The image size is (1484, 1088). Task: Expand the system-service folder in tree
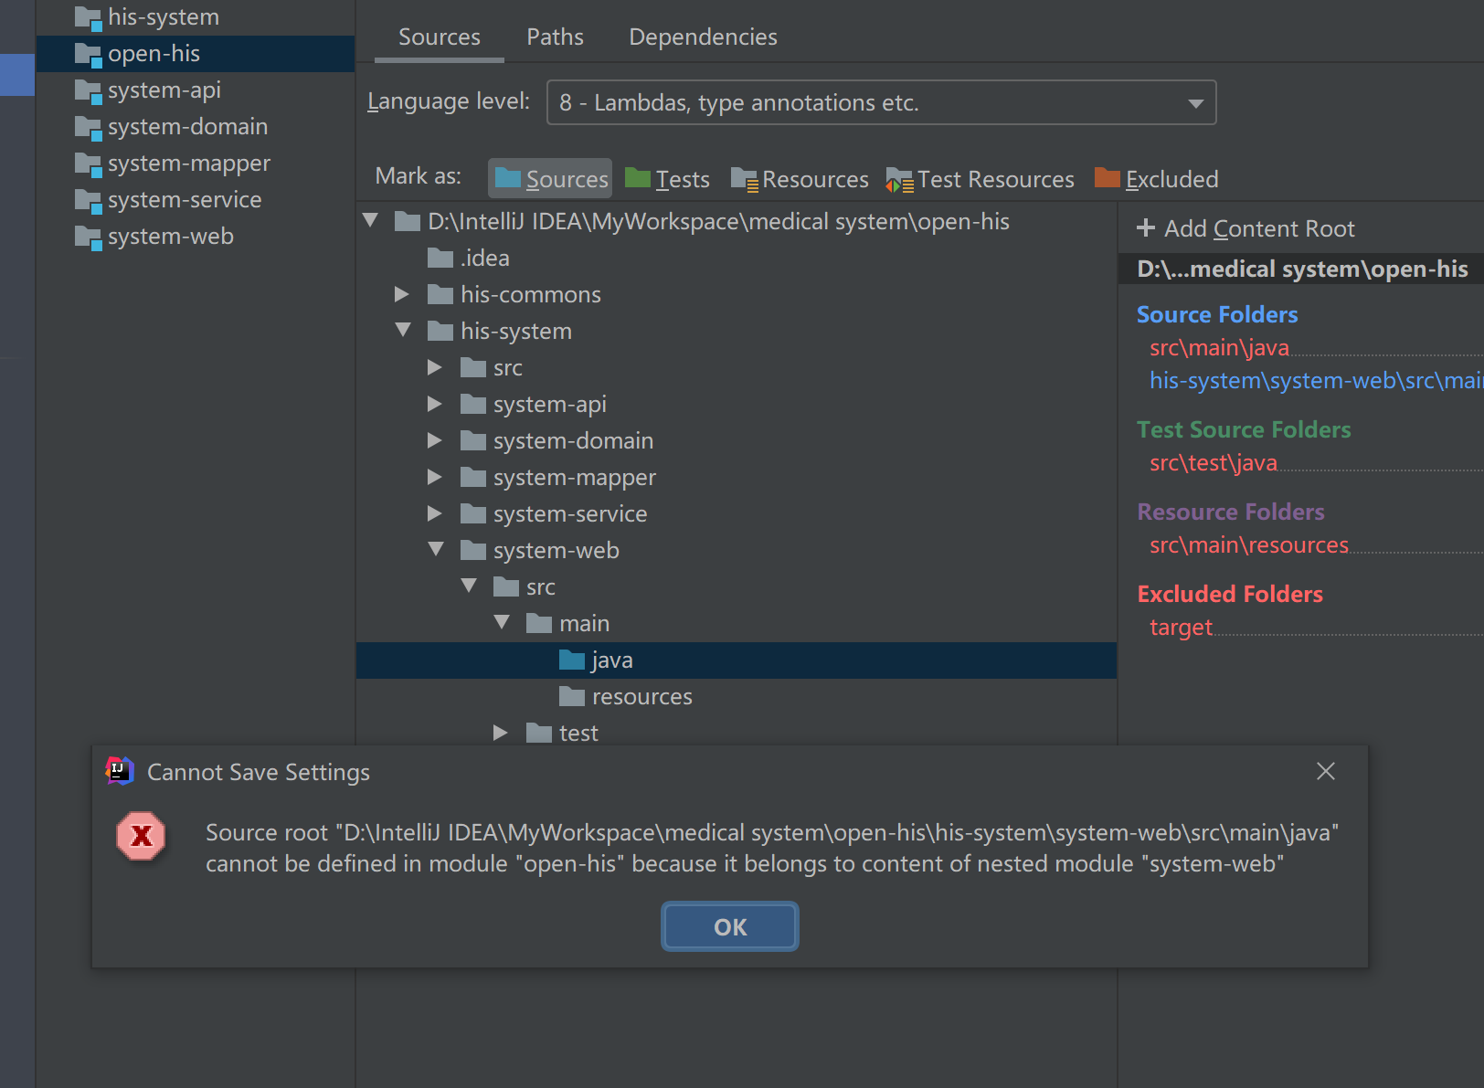tap(435, 513)
